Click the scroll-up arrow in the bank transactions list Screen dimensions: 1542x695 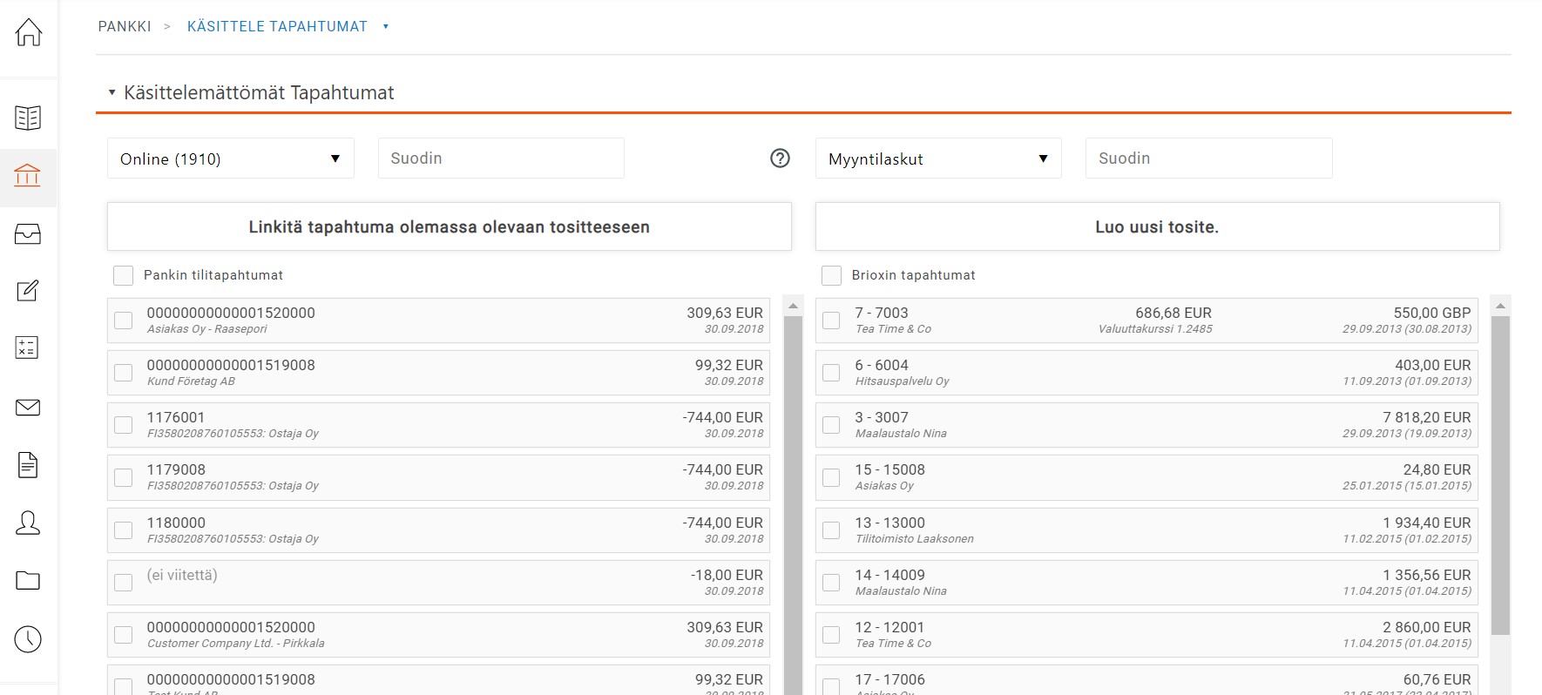click(793, 306)
